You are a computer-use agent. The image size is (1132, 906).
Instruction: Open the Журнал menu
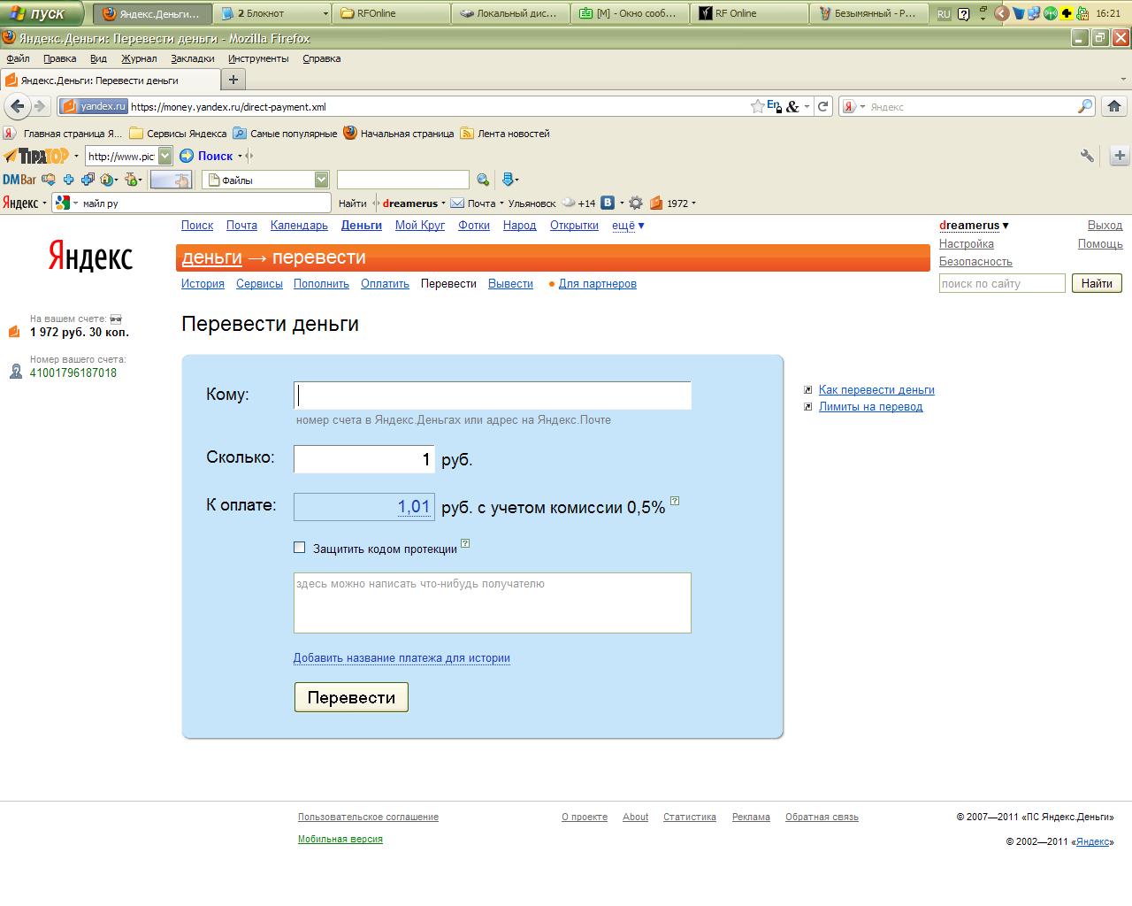139,58
